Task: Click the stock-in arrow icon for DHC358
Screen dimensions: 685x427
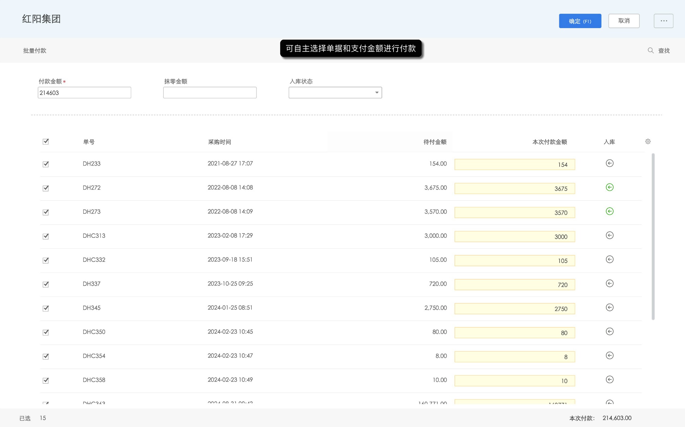Action: coord(609,379)
